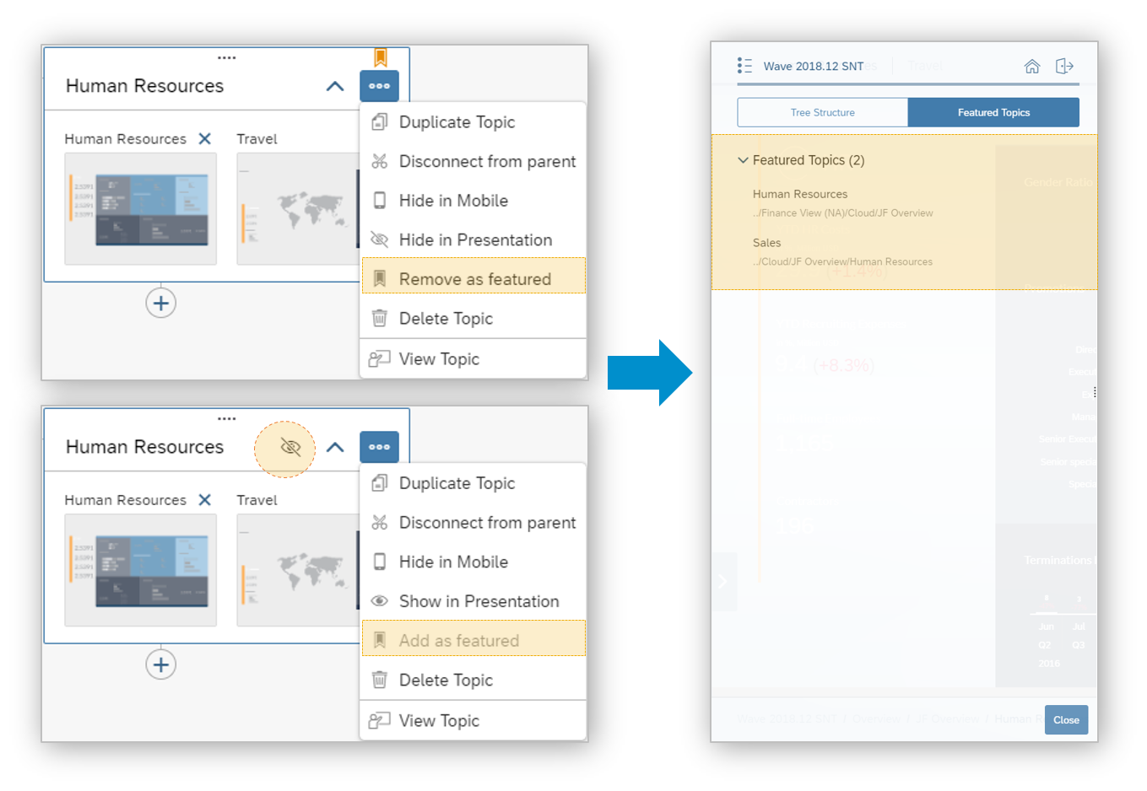Click the hidden eye icon in the bottom card header

[x=289, y=447]
